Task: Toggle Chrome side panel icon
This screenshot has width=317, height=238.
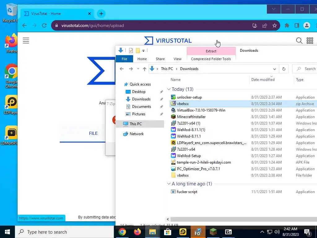Action: point(297,25)
